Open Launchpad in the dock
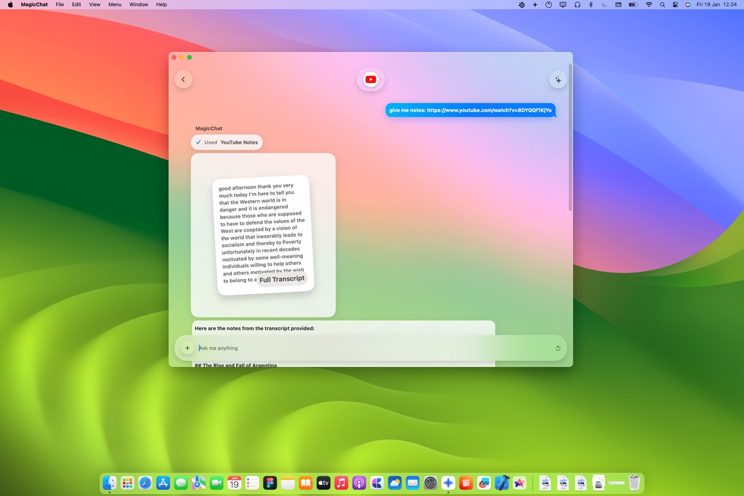Screen dimensions: 744x496 [128, 483]
